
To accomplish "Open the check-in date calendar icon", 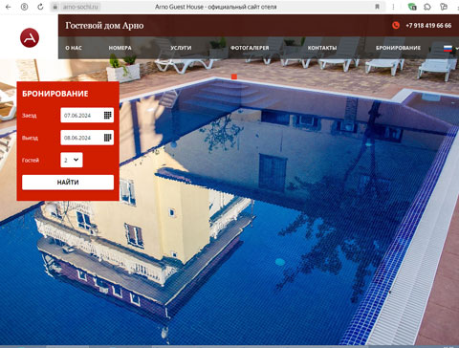I will click(108, 115).
